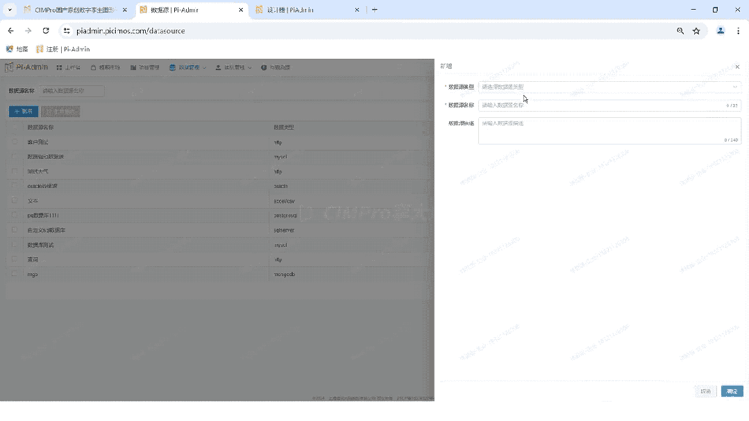Click the postgresql type cell
749x421 pixels.
pyautogui.click(x=285, y=216)
